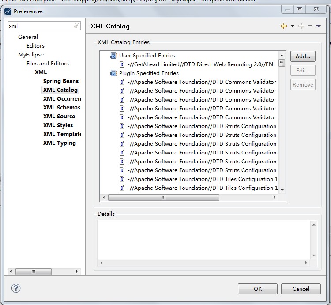This screenshot has width=331, height=305.
Task: Clear the xml filter text icon
Action: 76,26
